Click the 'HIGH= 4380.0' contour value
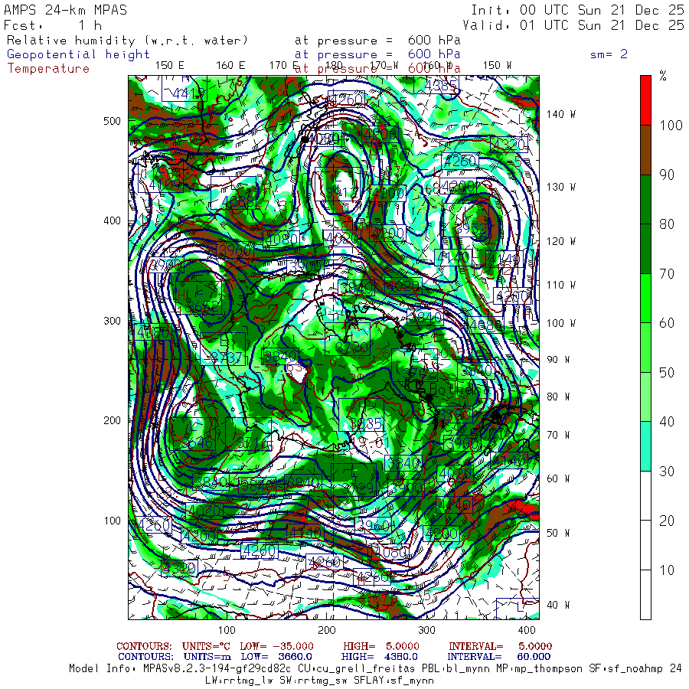Viewport: 689px width, 689px height. pyautogui.click(x=379, y=657)
